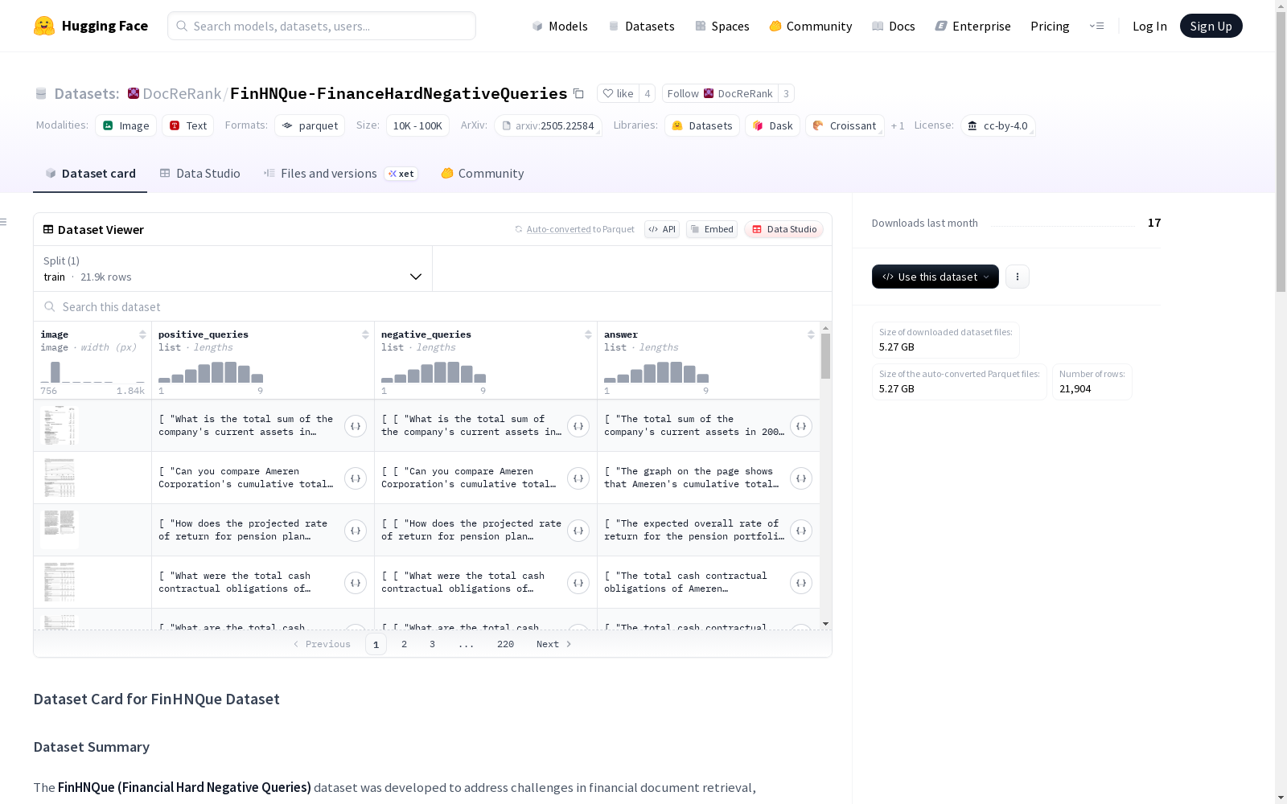Open the cc-by-4.0 license tag
1287x804 pixels.
coord(997,125)
